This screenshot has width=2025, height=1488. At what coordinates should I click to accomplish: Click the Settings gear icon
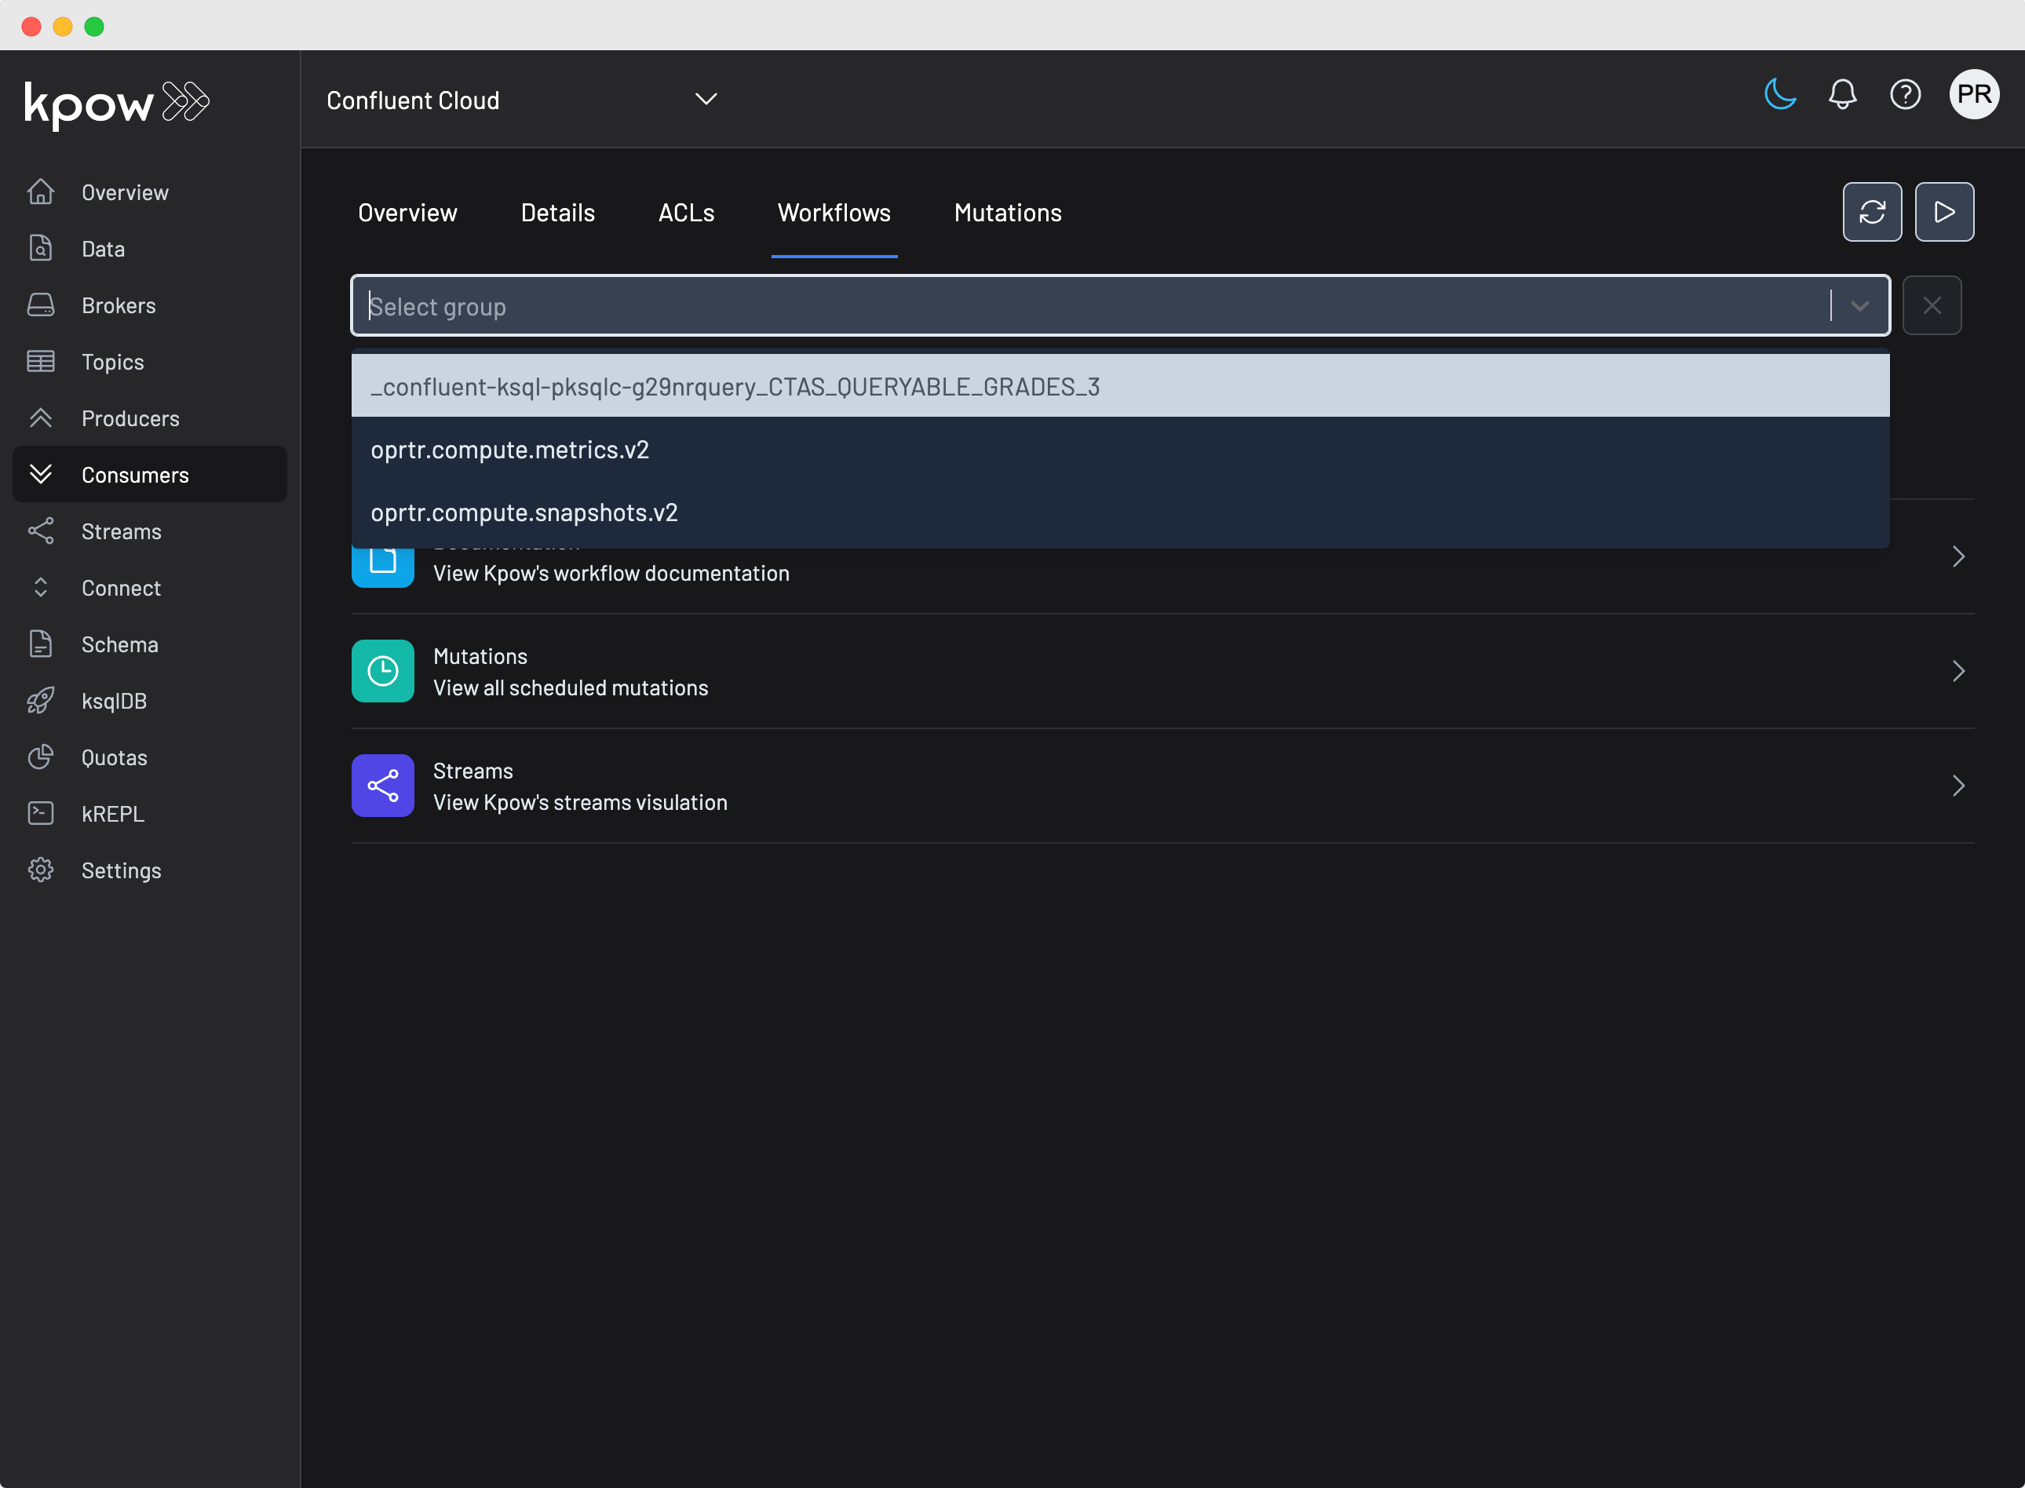click(x=41, y=870)
